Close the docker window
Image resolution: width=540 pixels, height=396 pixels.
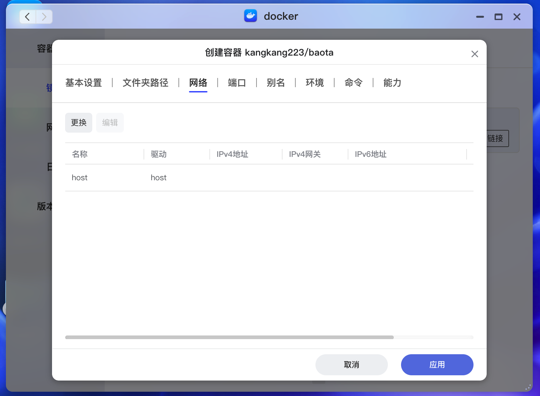[x=517, y=17]
